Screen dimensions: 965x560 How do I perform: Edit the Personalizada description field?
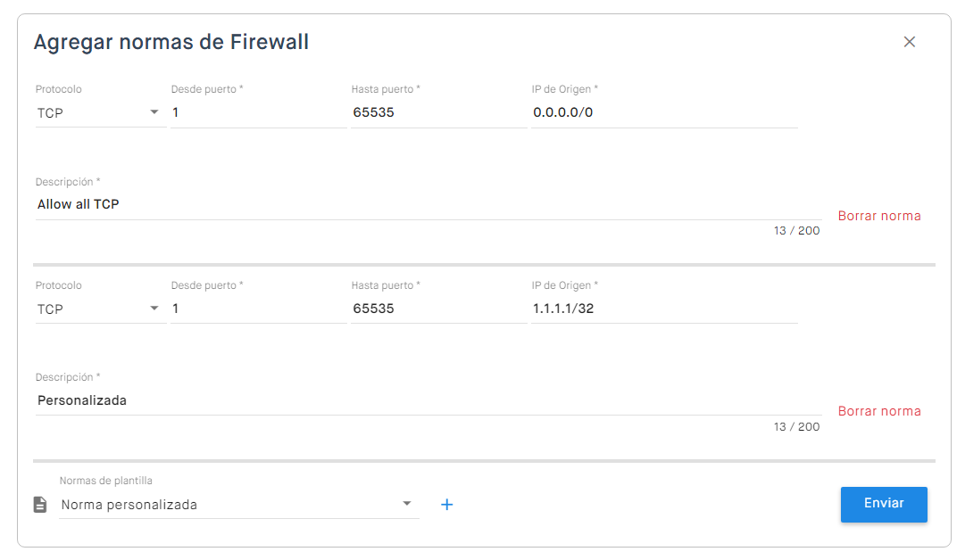tap(428, 400)
